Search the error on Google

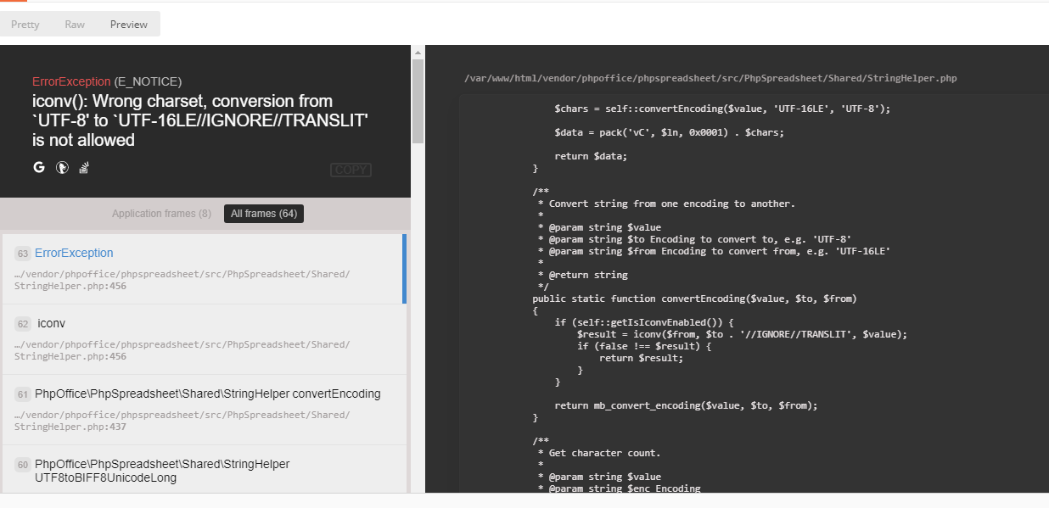[x=38, y=167]
